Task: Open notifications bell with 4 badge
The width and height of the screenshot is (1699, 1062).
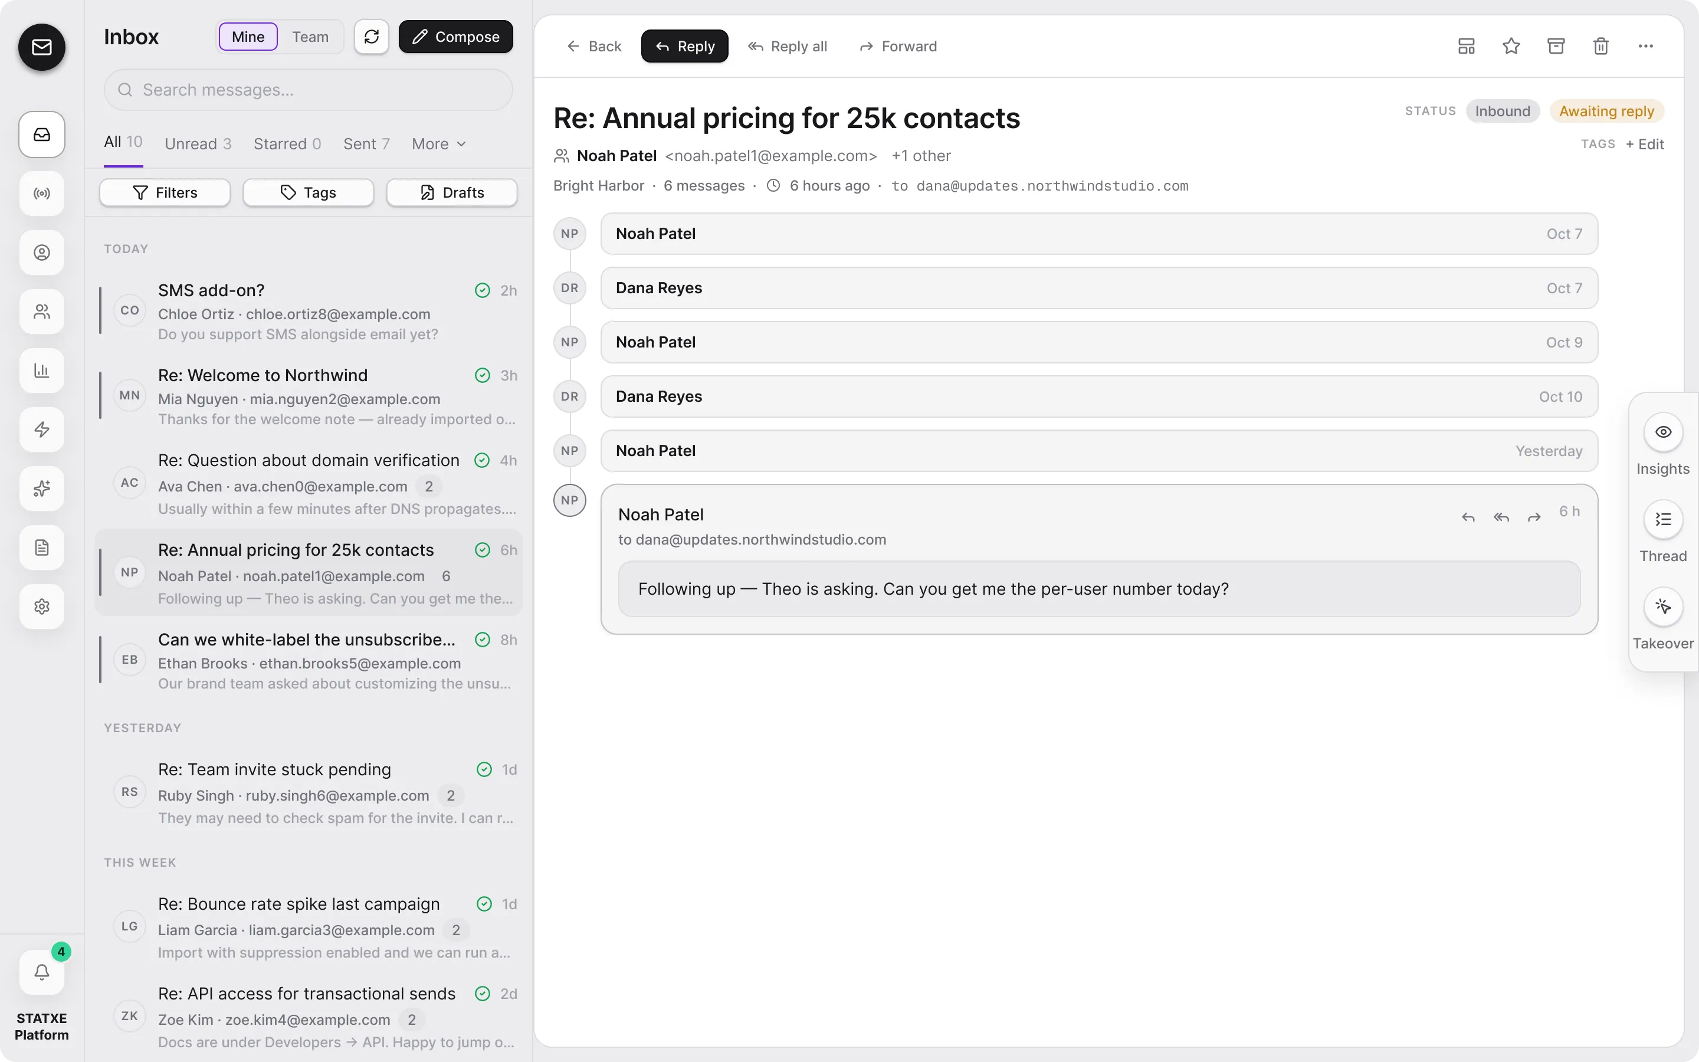Action: click(42, 972)
